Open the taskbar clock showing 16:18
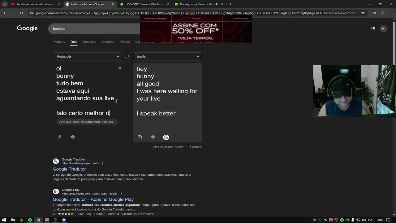This screenshot has height=223, width=396. 379,220
